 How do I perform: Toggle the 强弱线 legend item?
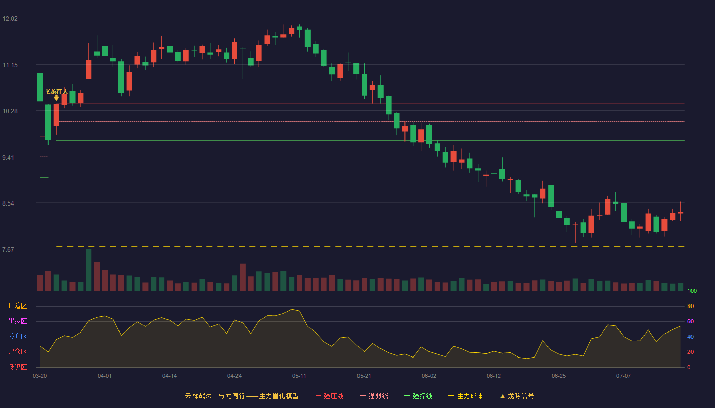374,396
